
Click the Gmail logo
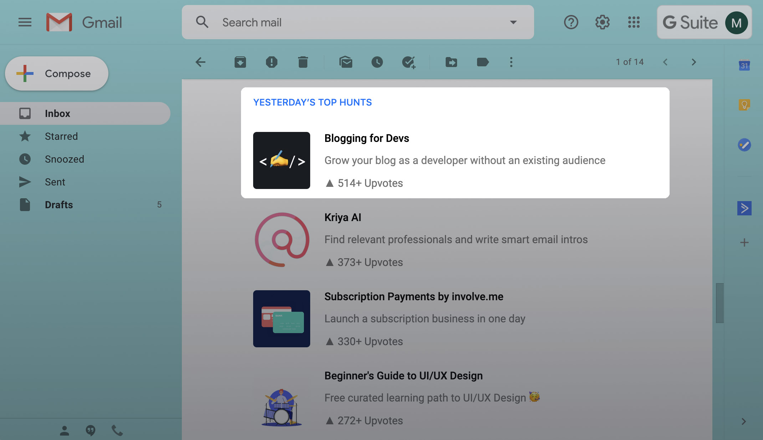point(84,22)
